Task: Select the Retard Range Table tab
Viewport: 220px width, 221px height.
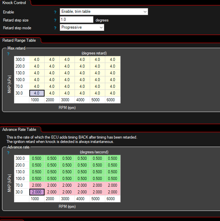Action: (x=19, y=40)
